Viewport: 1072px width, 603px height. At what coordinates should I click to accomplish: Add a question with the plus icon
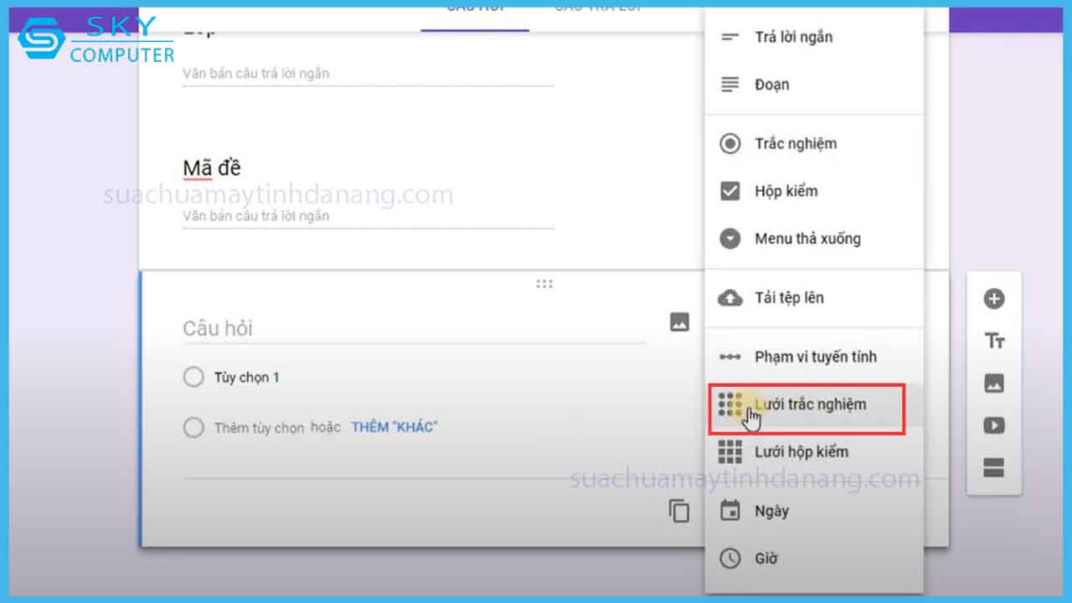tap(994, 299)
